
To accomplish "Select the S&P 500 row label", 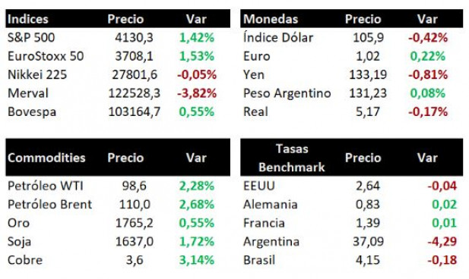I will point(31,38).
